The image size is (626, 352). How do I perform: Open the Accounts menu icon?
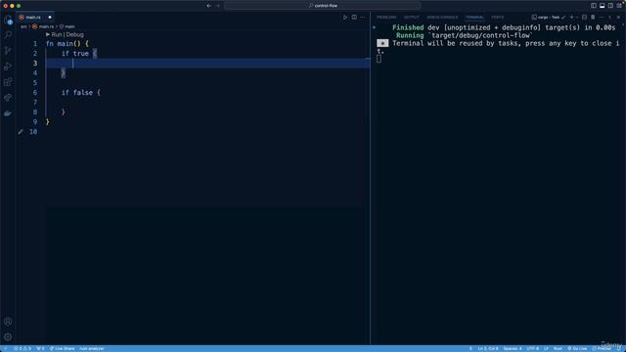[x=8, y=322]
